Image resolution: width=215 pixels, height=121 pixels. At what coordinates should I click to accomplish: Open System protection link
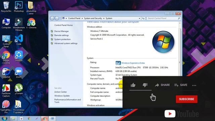[62, 39]
